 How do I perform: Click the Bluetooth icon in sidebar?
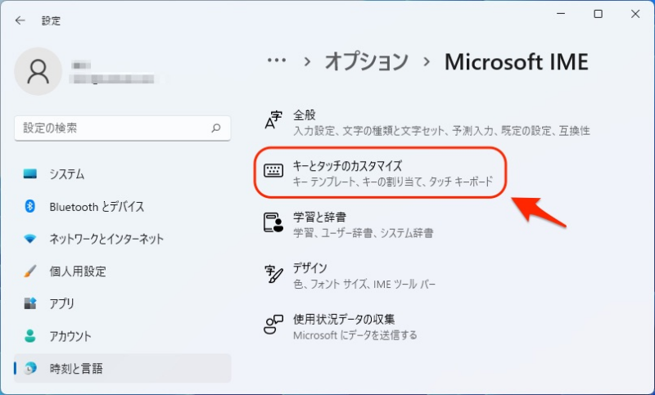click(x=30, y=206)
